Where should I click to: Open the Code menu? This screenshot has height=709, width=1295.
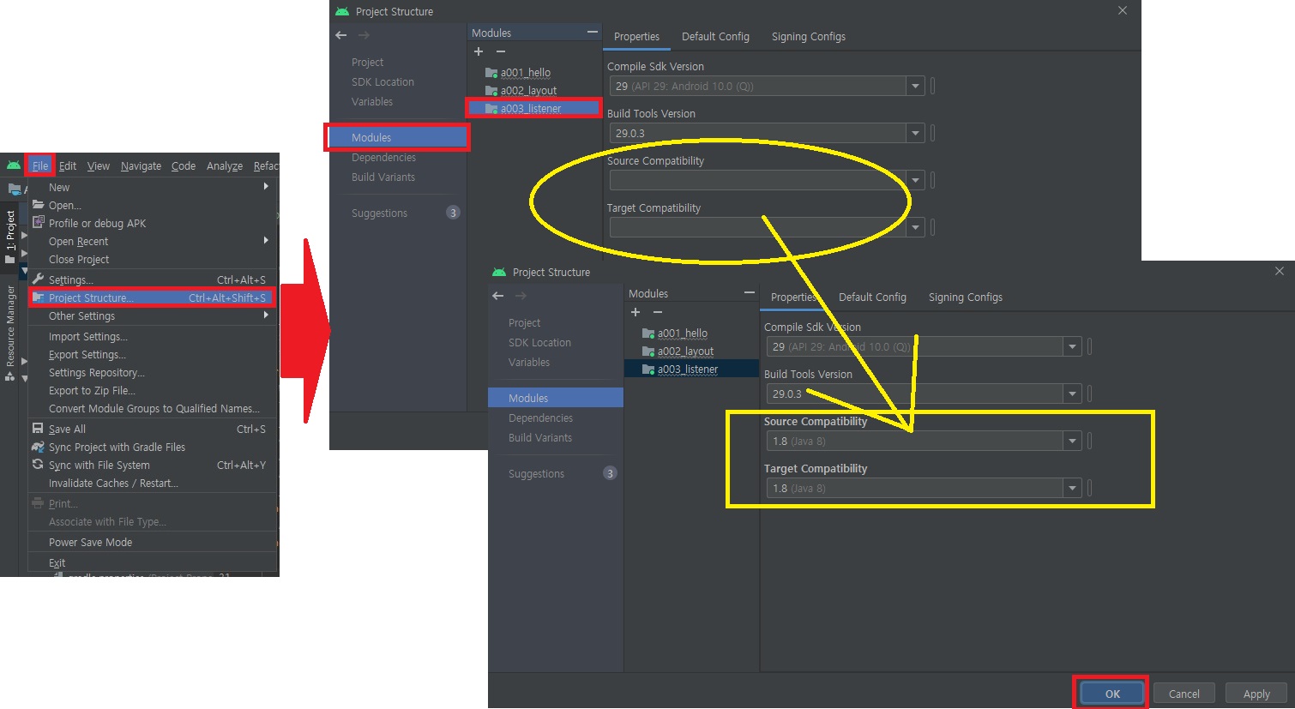pos(184,165)
